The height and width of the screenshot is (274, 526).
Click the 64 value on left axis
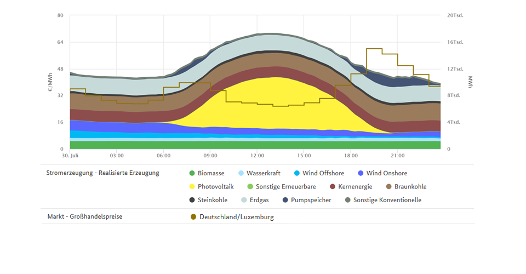click(60, 42)
